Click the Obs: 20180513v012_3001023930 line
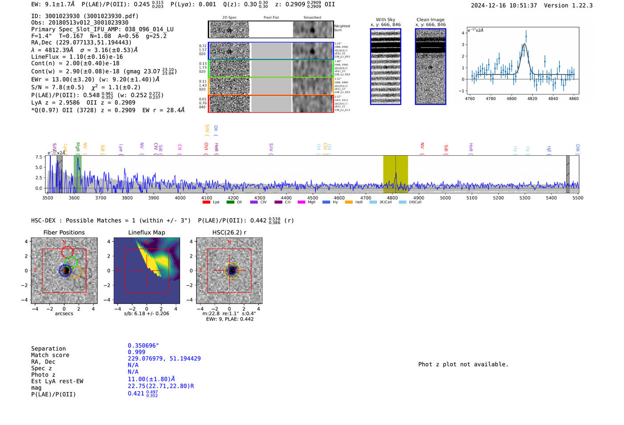 (80, 23)
